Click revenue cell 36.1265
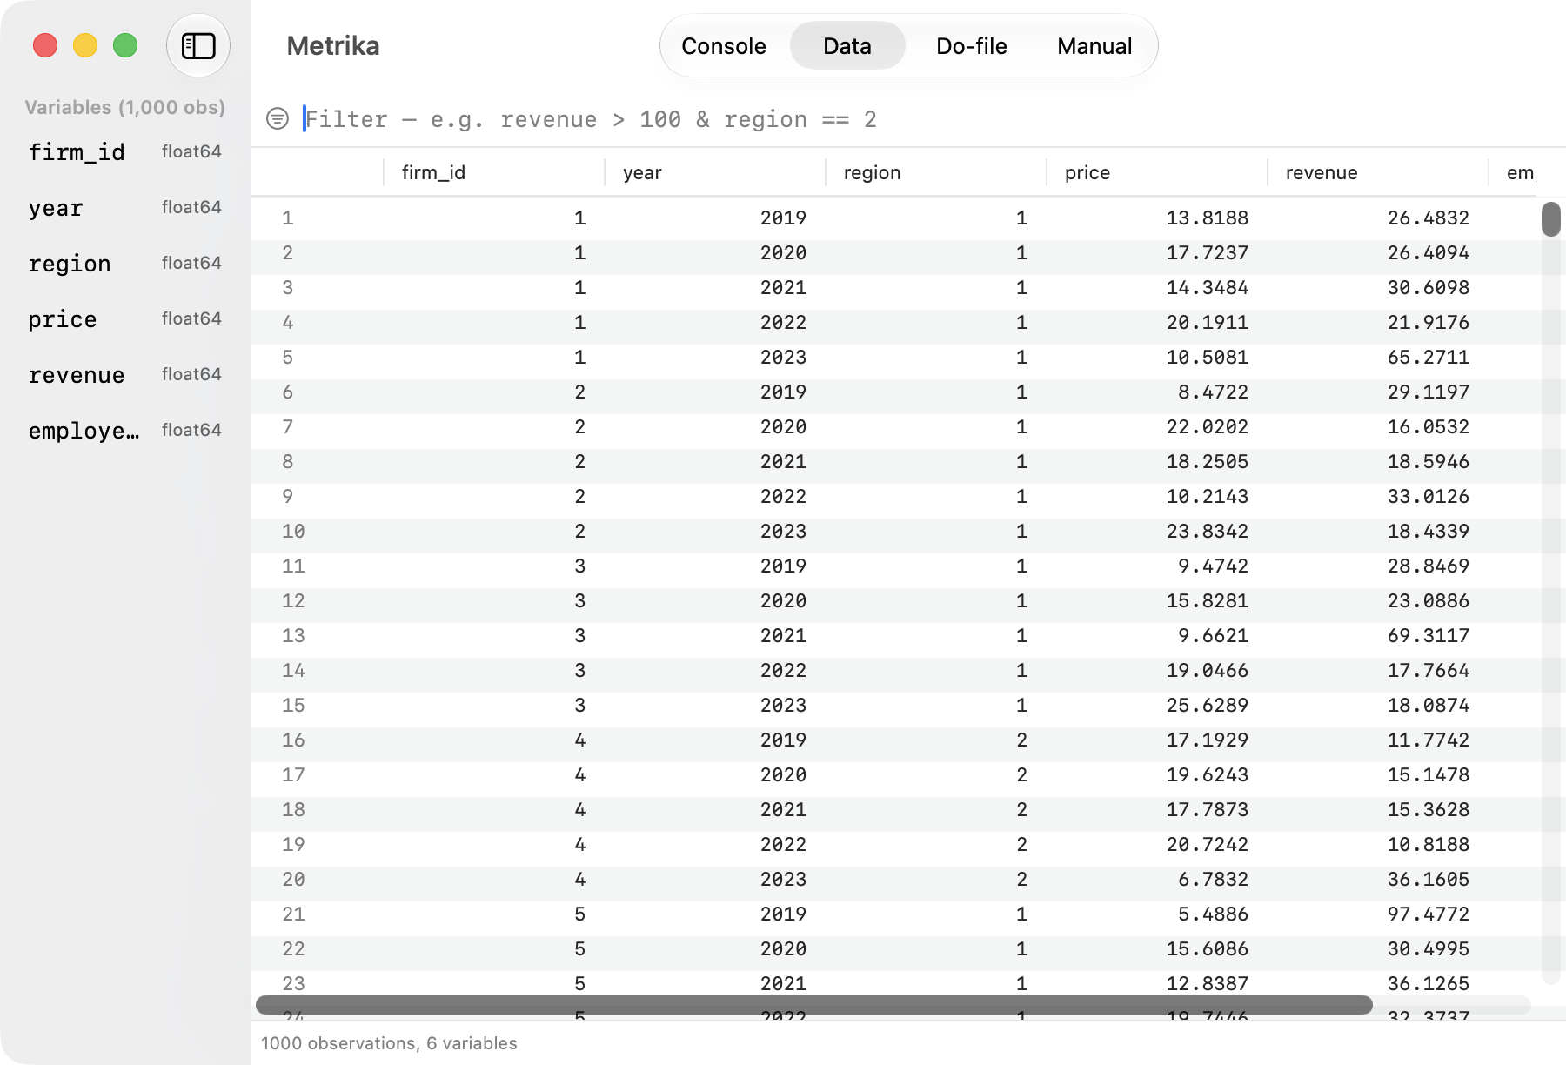The image size is (1566, 1065). tap(1428, 983)
